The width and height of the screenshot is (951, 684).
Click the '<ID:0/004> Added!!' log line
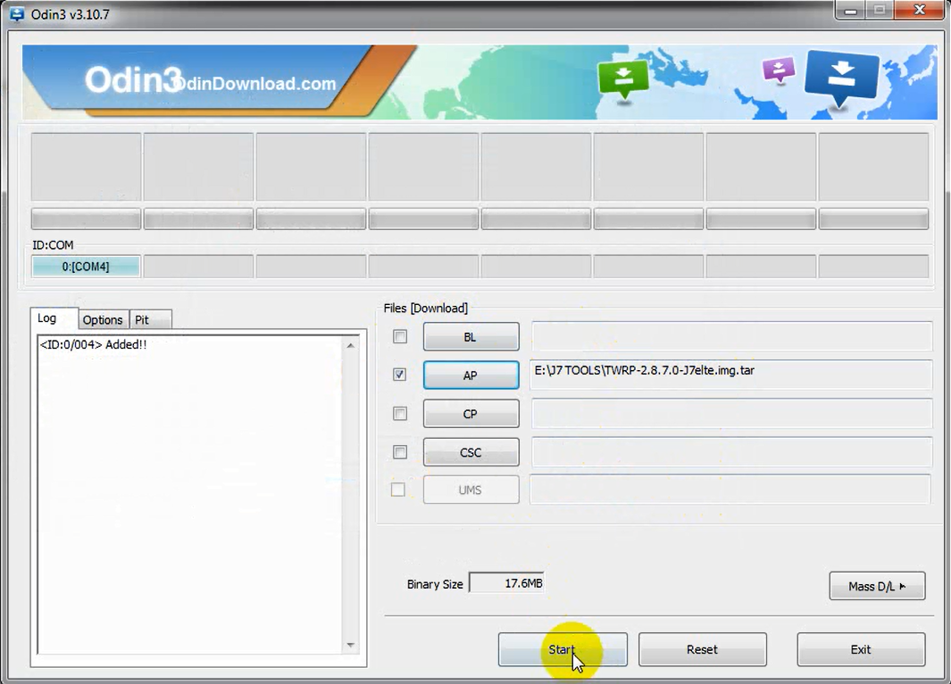pos(94,345)
